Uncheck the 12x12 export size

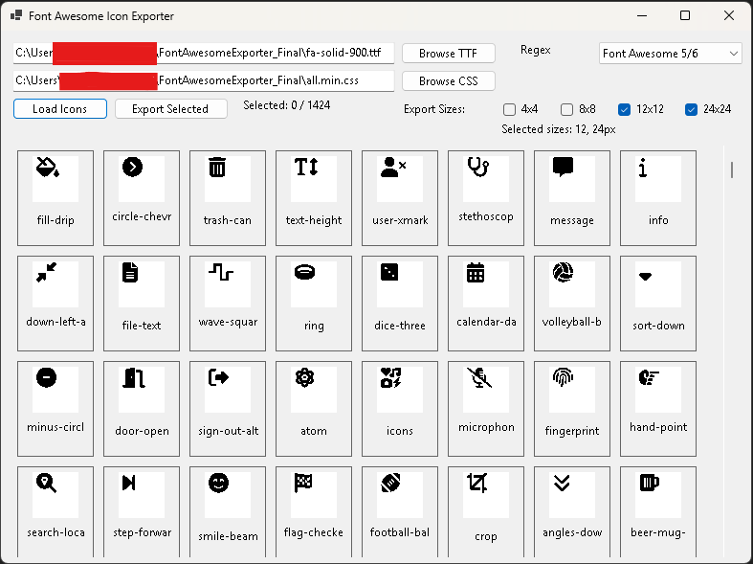pyautogui.click(x=624, y=109)
